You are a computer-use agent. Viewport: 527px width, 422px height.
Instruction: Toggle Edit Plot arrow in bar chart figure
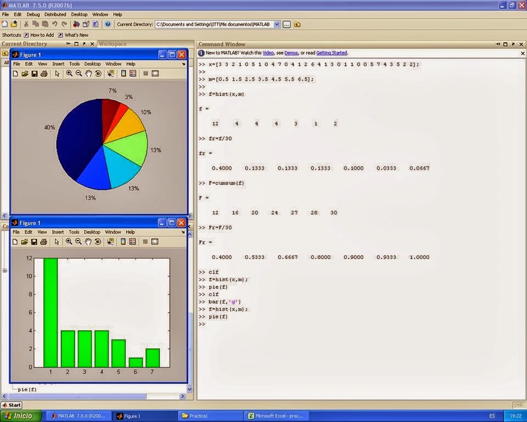click(57, 242)
